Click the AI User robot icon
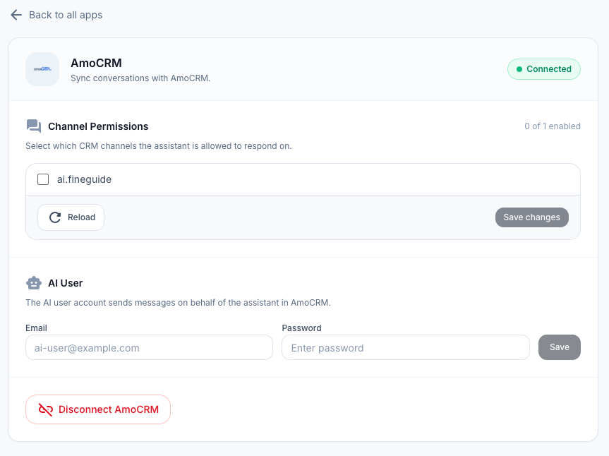 pyautogui.click(x=34, y=283)
